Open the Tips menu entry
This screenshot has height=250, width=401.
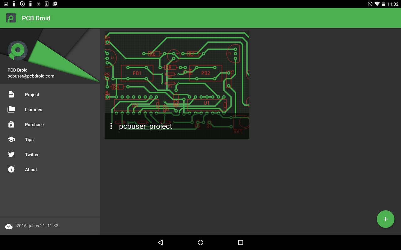(x=50, y=139)
